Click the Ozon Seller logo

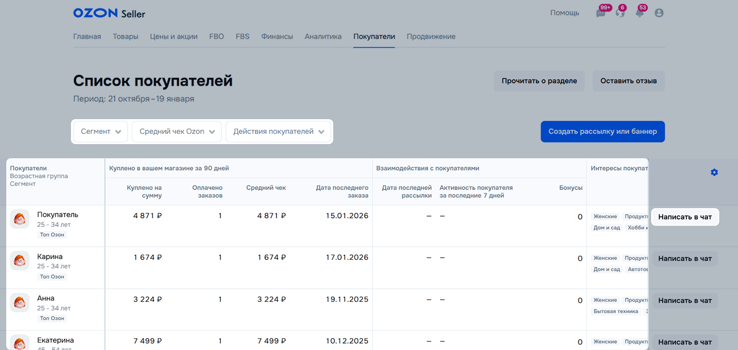point(109,13)
